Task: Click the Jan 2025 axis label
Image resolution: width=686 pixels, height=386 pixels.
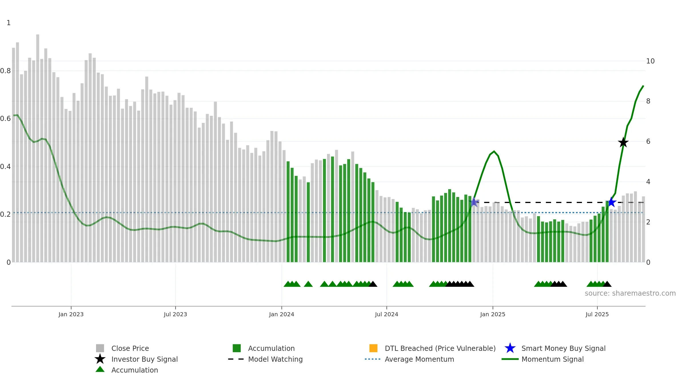Action: (x=493, y=314)
